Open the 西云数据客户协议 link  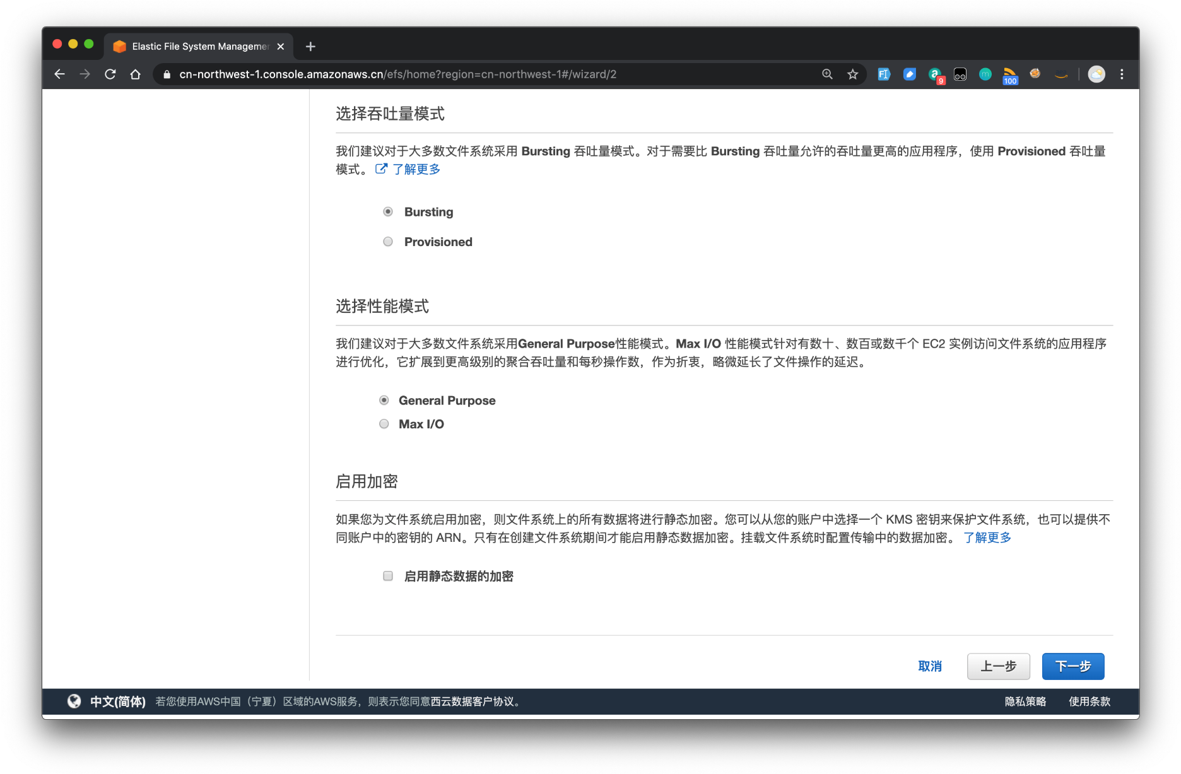(471, 701)
